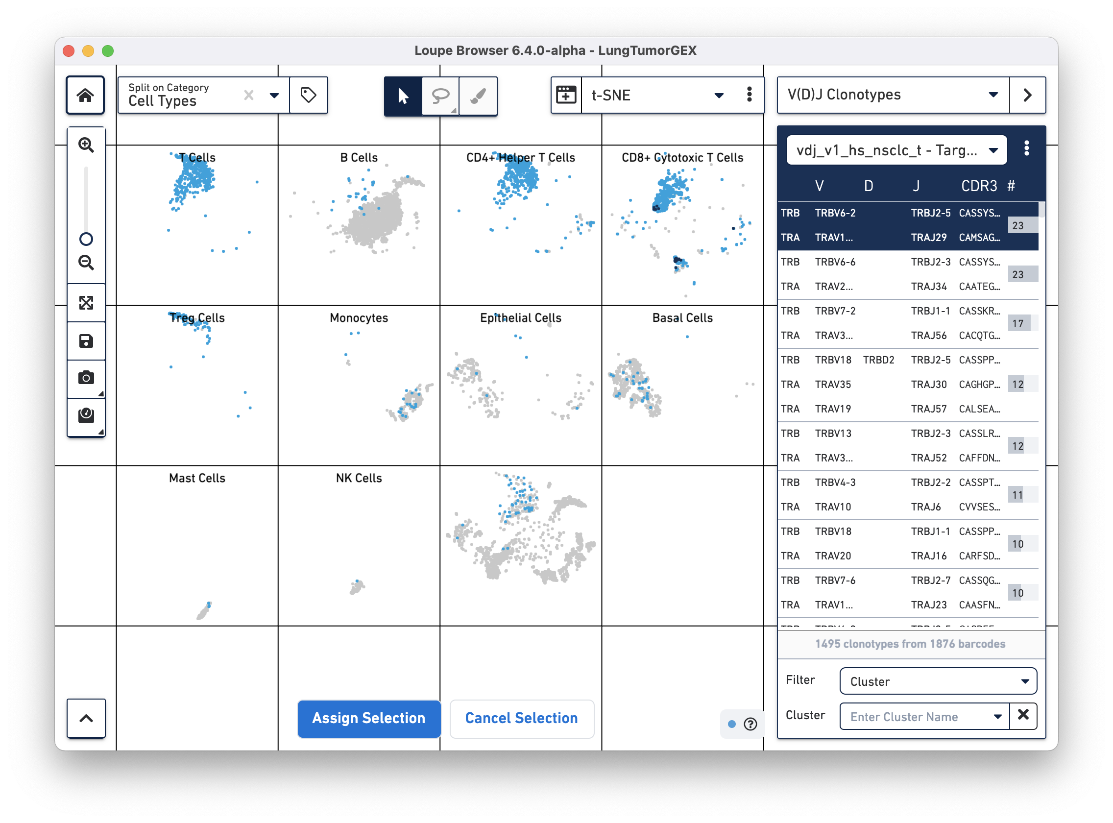Click the clonotypes from barcodes summary text
Viewport: 1113px width, 823px height.
[x=910, y=644]
